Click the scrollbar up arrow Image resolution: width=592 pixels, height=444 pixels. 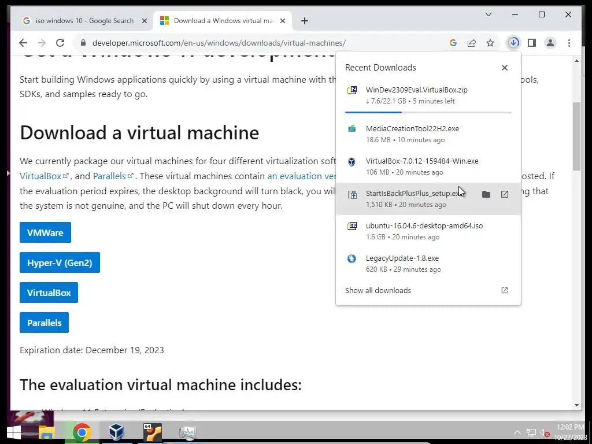(576, 61)
